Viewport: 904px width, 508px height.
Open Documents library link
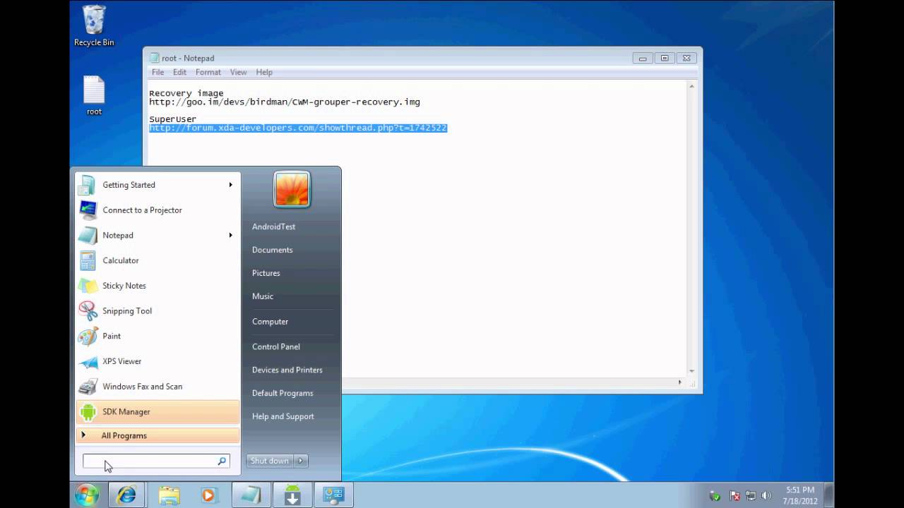pos(272,250)
